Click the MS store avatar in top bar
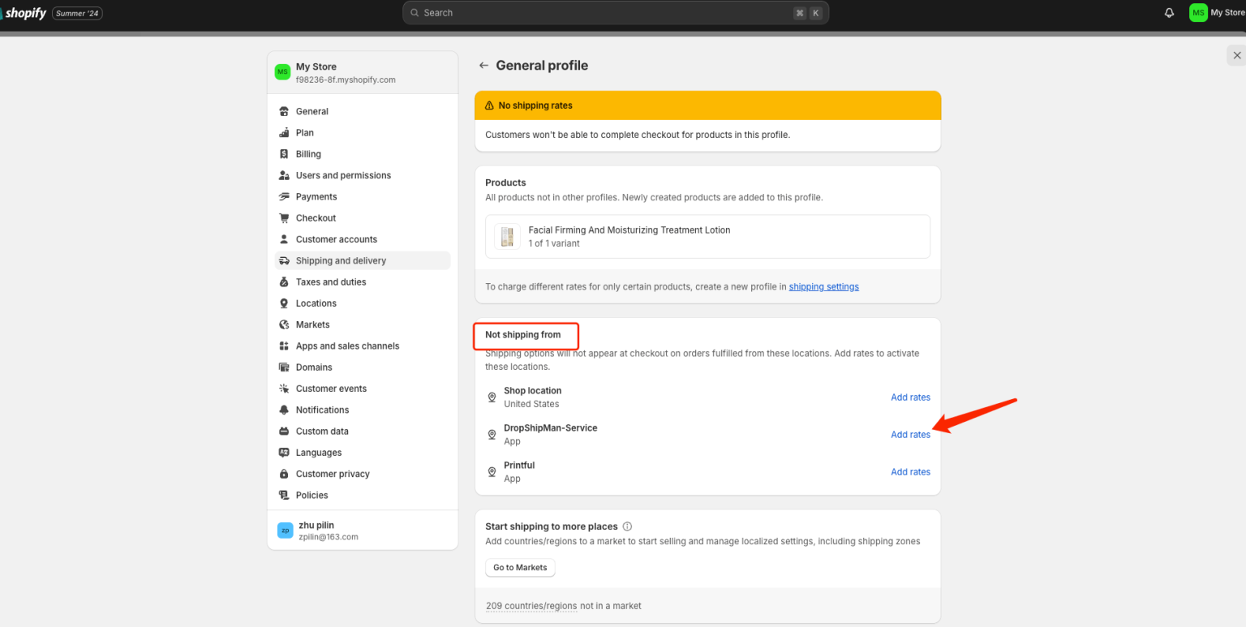This screenshot has width=1246, height=627. click(x=1197, y=13)
